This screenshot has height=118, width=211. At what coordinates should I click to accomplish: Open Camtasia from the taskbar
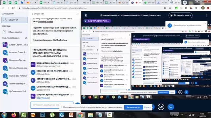click(23, 115)
